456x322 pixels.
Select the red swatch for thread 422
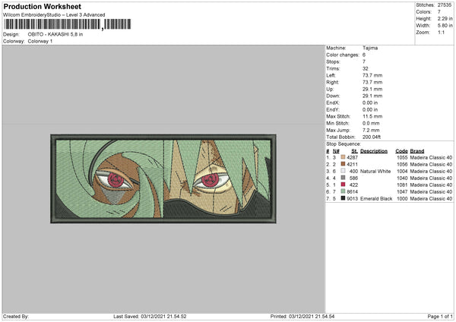click(x=343, y=185)
